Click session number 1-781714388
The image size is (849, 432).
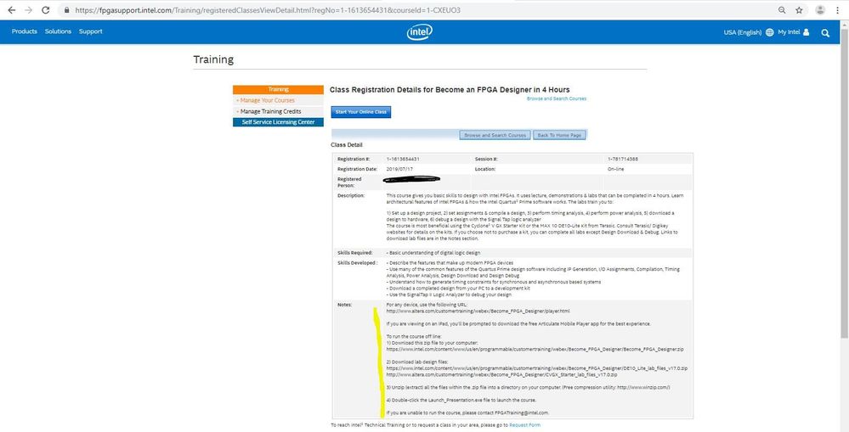623,159
